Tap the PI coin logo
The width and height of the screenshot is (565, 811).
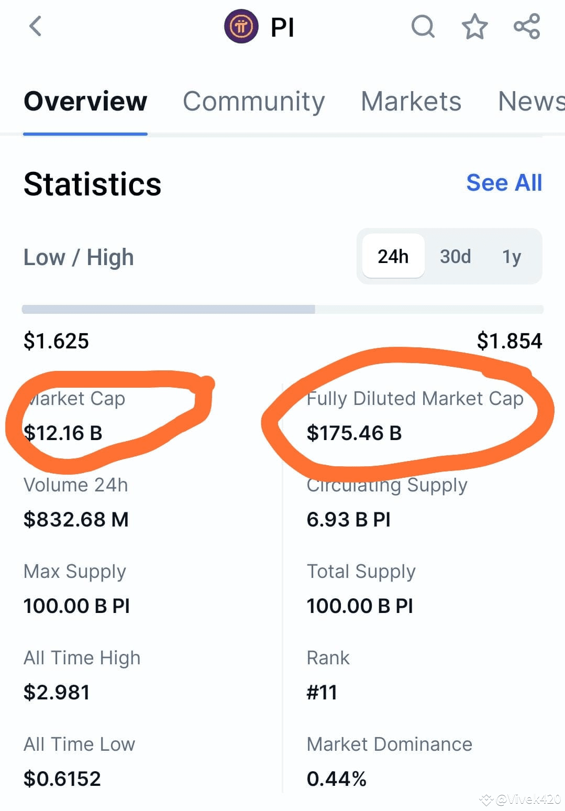(241, 26)
